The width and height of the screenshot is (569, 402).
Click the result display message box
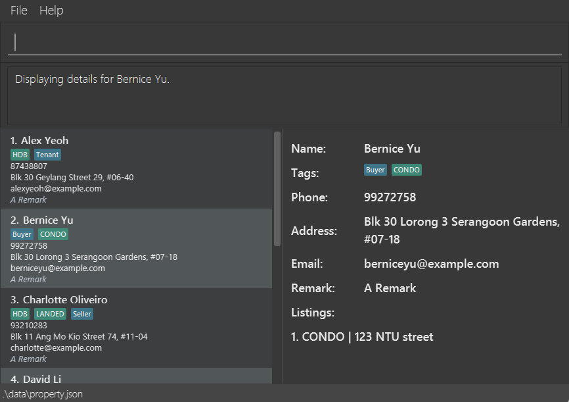pyautogui.click(x=284, y=95)
